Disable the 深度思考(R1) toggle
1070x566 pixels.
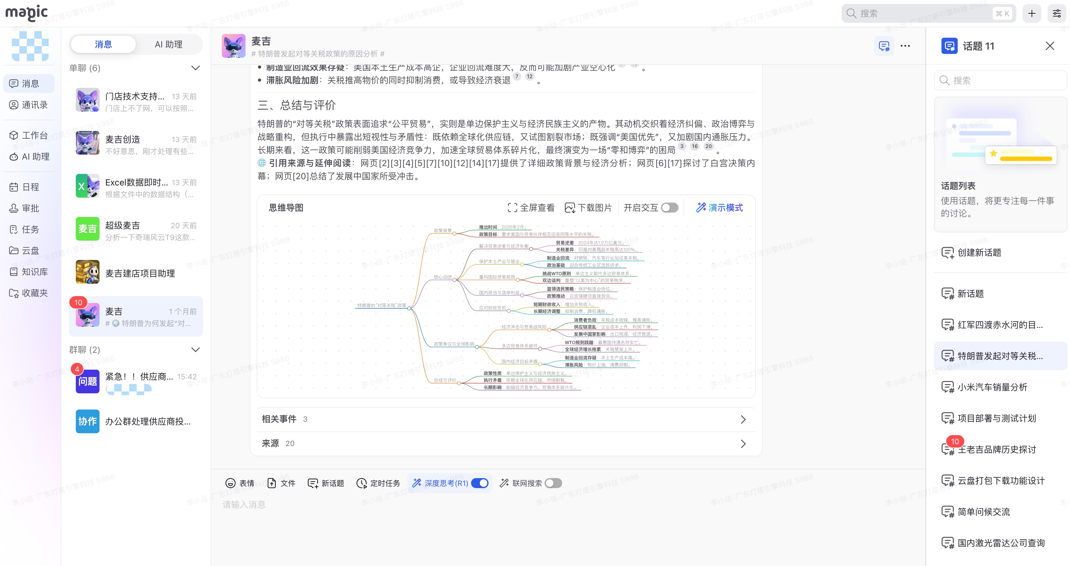click(x=480, y=483)
